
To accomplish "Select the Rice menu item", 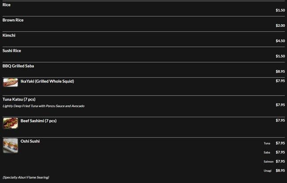I will click(x=7, y=5).
